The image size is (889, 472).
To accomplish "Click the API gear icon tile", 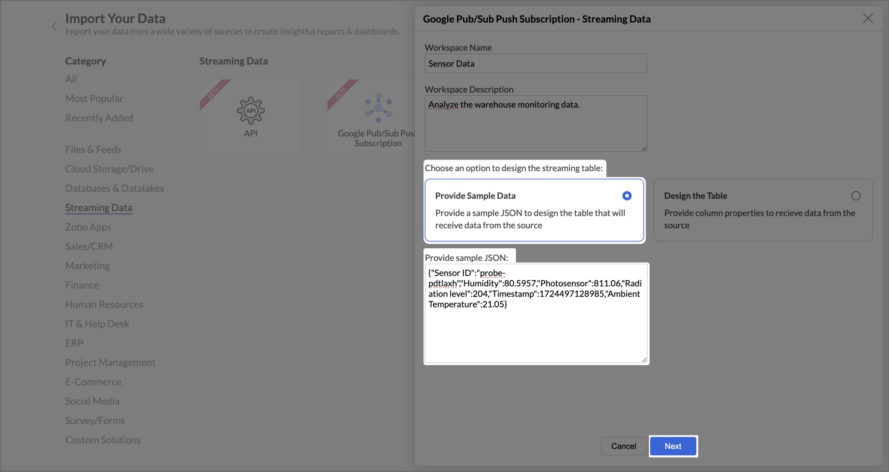I will pos(251,111).
